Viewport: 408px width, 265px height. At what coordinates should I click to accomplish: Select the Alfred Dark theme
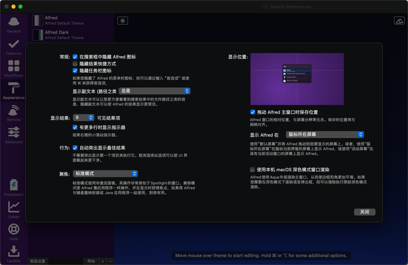(x=71, y=35)
